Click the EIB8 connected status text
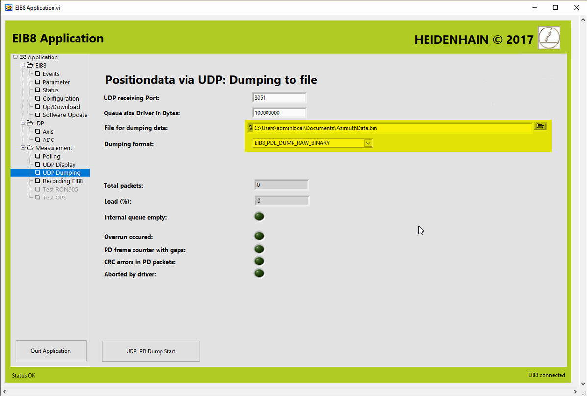 pyautogui.click(x=547, y=375)
